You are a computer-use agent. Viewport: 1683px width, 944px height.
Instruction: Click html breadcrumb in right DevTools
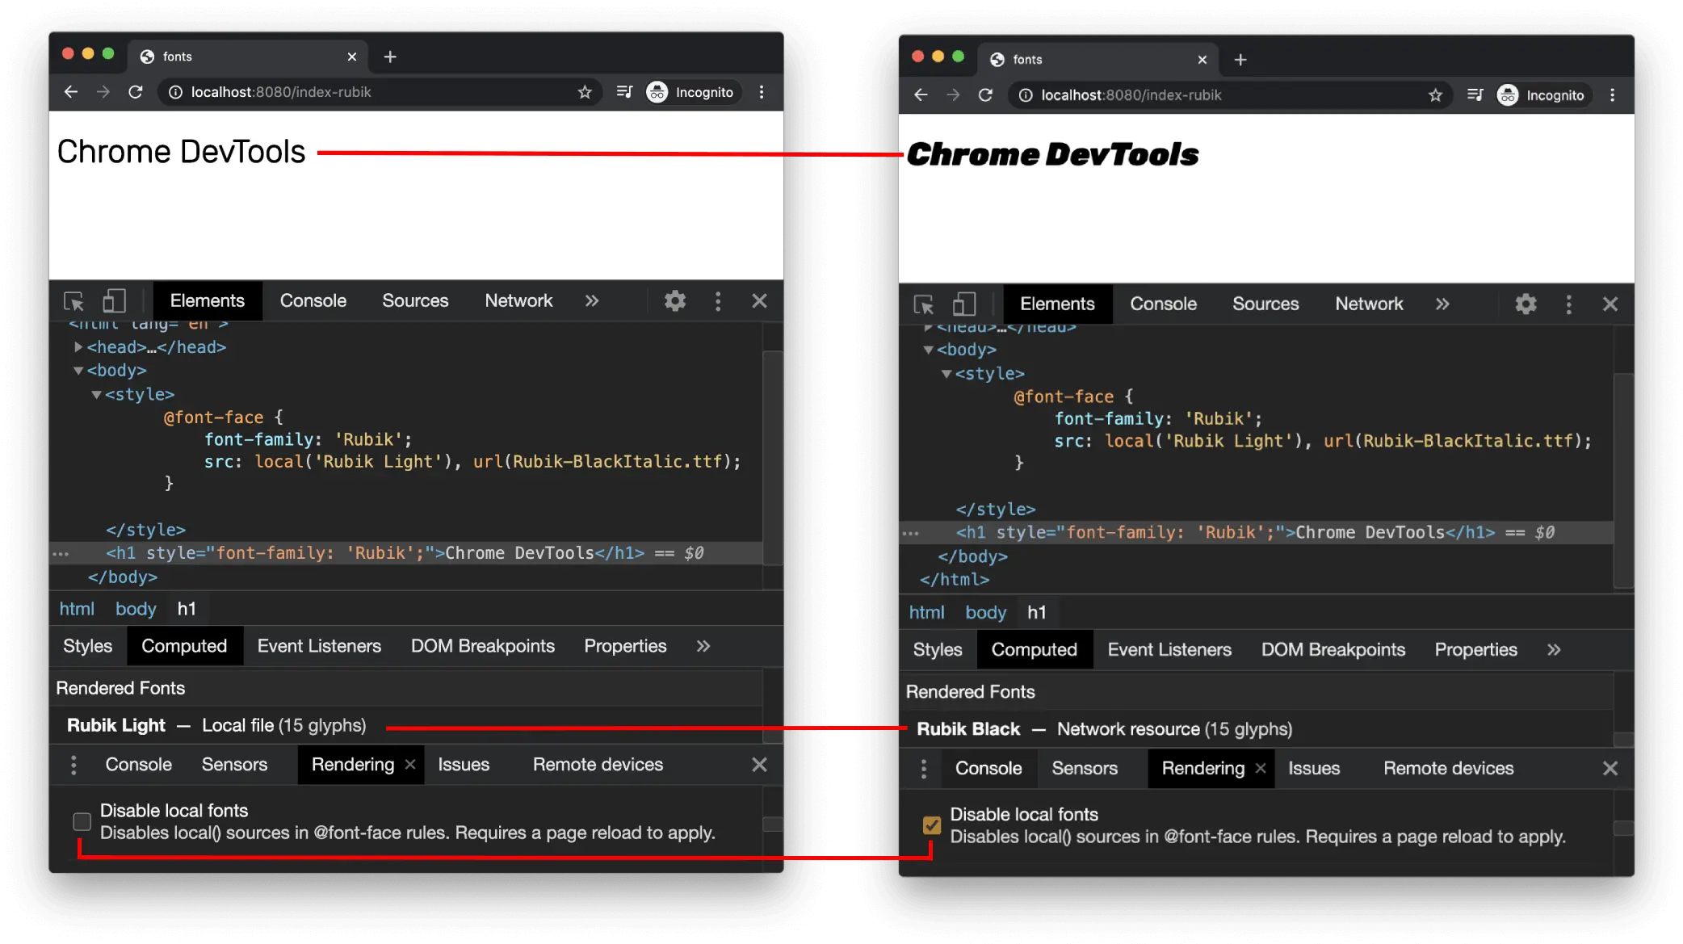coord(926,613)
